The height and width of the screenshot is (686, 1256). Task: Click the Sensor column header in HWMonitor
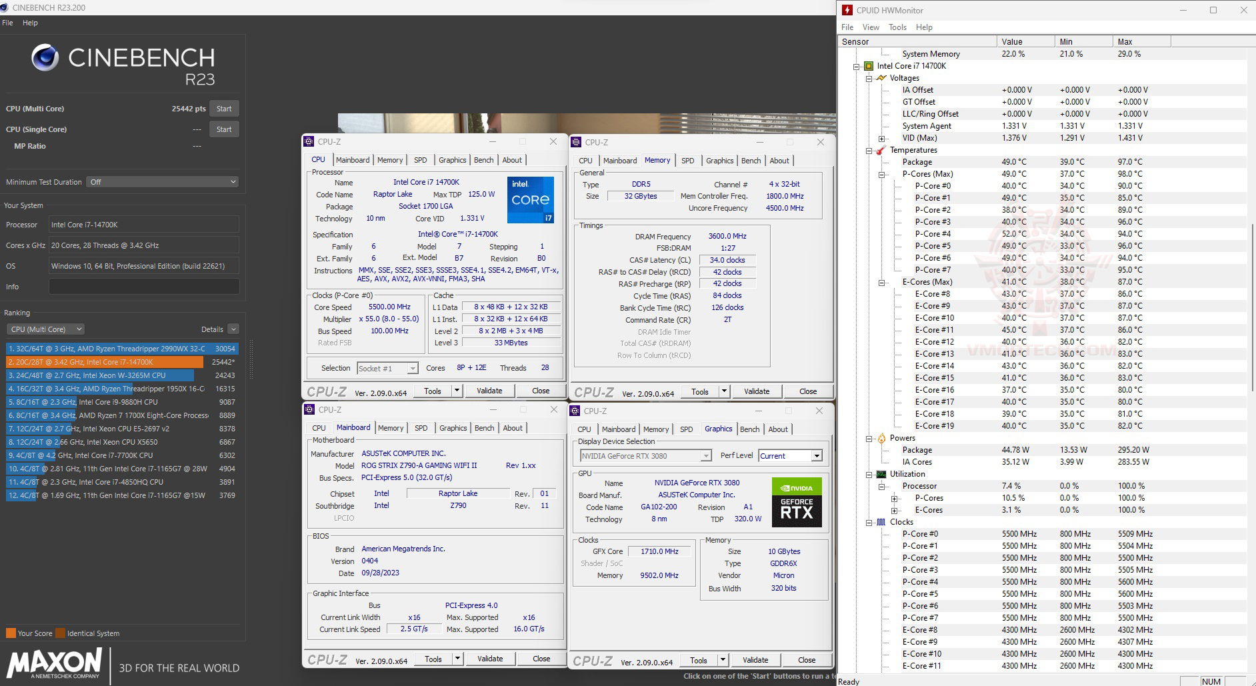pos(918,41)
